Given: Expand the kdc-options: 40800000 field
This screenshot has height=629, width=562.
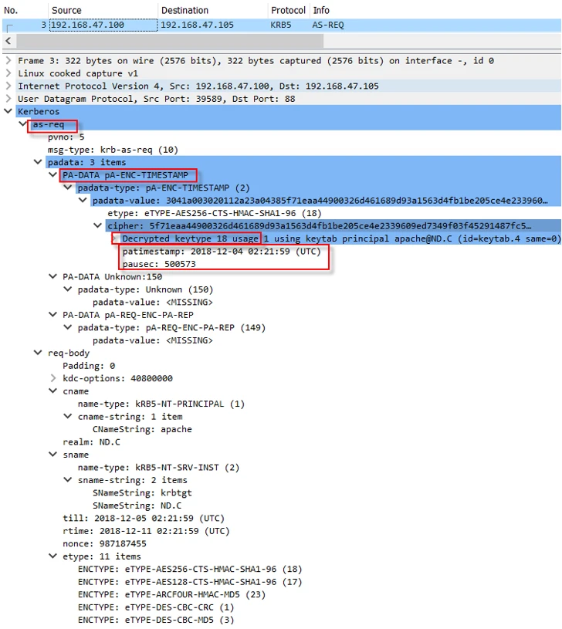Looking at the screenshot, I should [53, 378].
